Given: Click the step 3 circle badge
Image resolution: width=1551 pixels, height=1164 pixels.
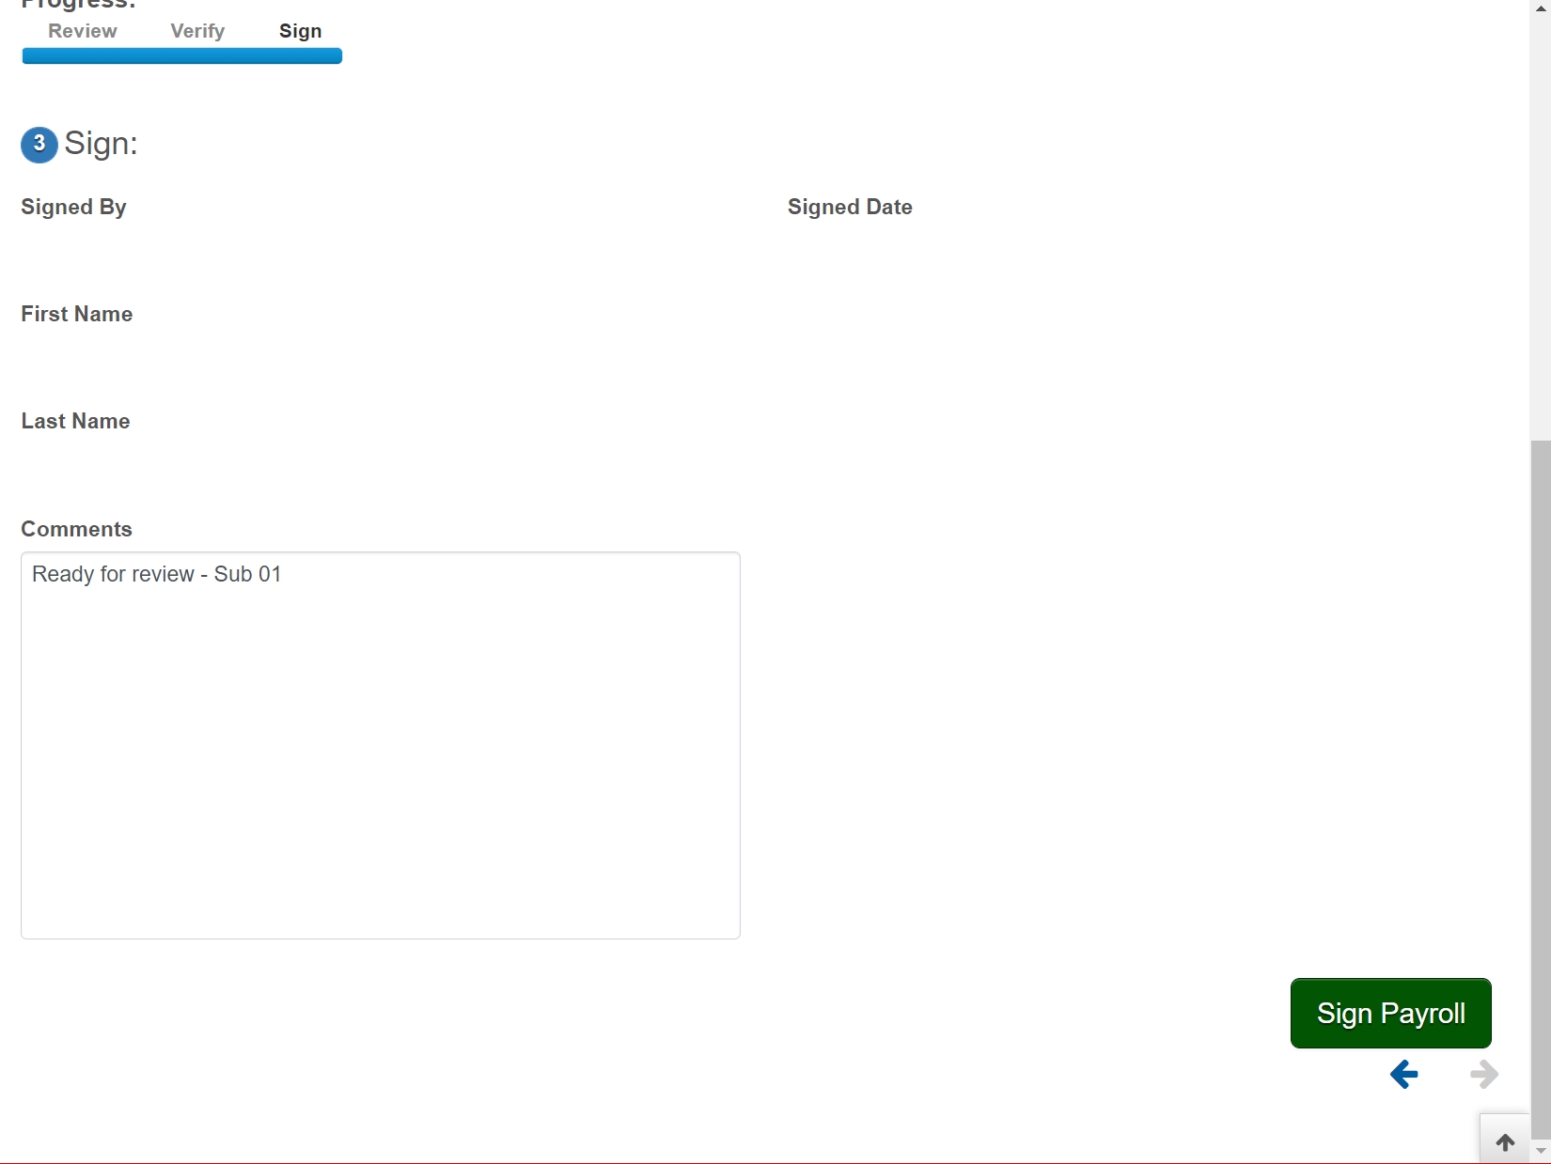Looking at the screenshot, I should [39, 145].
